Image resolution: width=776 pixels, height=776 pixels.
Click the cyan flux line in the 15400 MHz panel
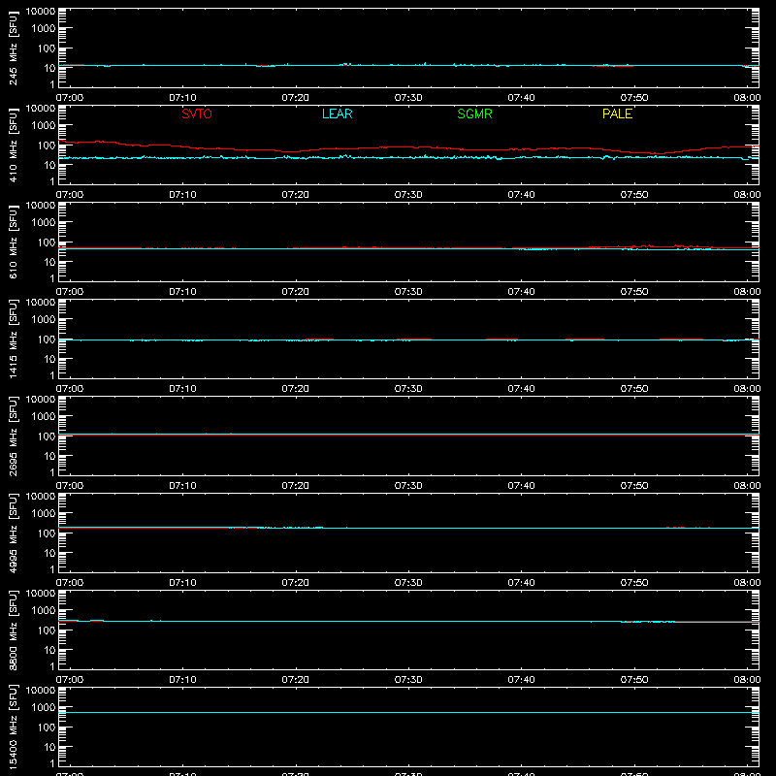pyautogui.click(x=408, y=713)
